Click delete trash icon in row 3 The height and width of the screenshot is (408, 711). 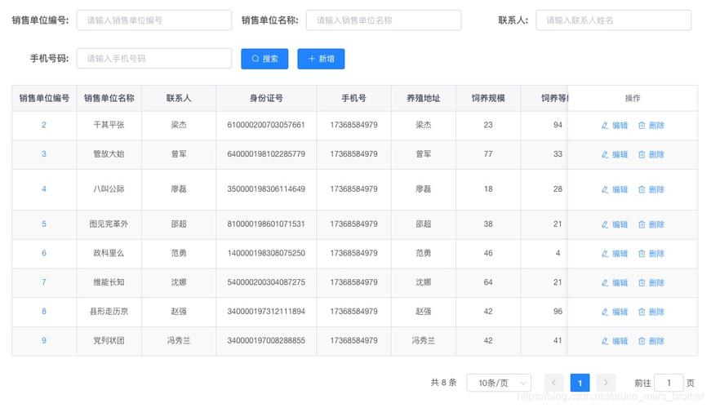(x=642, y=154)
